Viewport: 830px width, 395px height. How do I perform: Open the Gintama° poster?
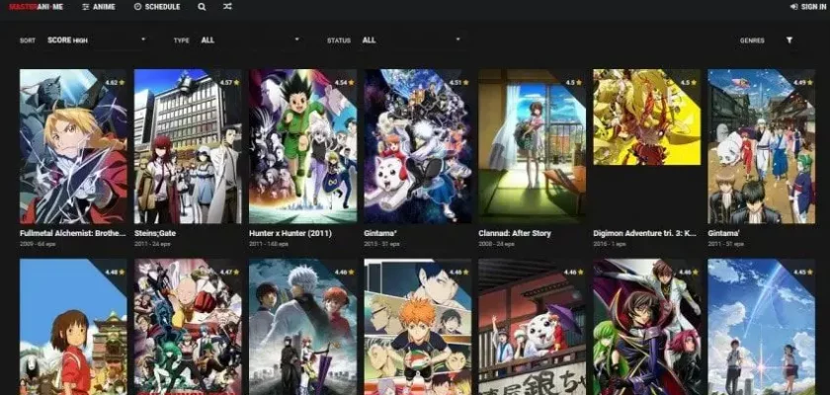pos(418,146)
